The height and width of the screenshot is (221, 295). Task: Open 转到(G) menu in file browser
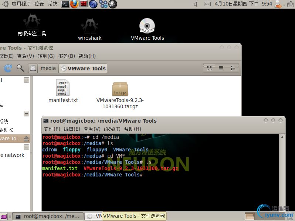46,56
